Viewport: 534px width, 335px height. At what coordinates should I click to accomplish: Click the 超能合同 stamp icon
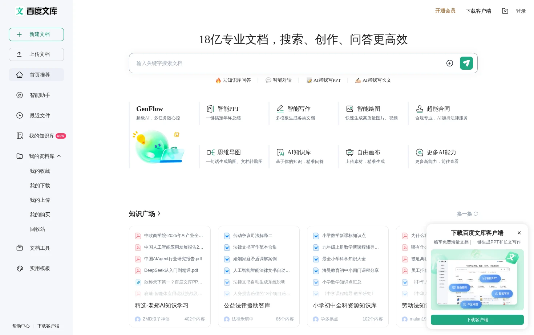[x=420, y=109]
